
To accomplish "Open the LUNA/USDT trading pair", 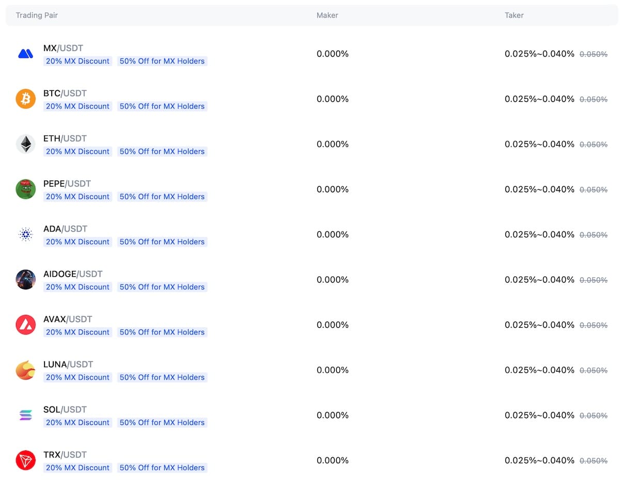I will [68, 364].
